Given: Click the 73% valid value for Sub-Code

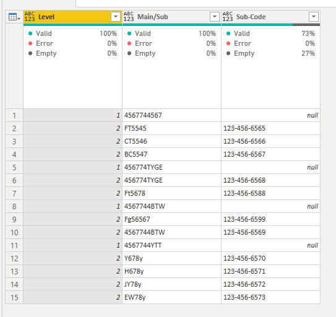Looking at the screenshot, I should pyautogui.click(x=308, y=33).
